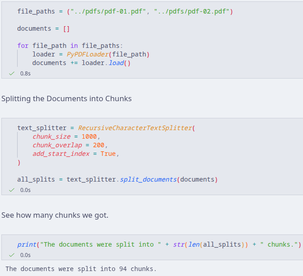The image size is (303, 276).
Task: Click the 'add_start_index = True' argument line
Action: click(76, 154)
